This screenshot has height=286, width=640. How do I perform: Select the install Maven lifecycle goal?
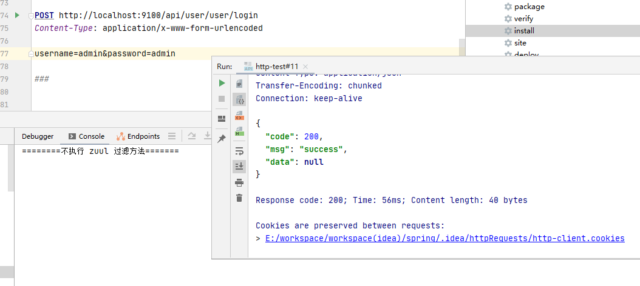click(523, 30)
